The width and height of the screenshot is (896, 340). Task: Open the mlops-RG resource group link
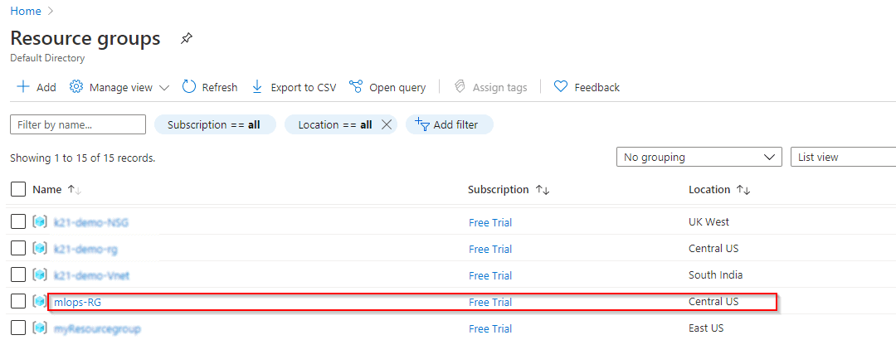pyautogui.click(x=78, y=302)
